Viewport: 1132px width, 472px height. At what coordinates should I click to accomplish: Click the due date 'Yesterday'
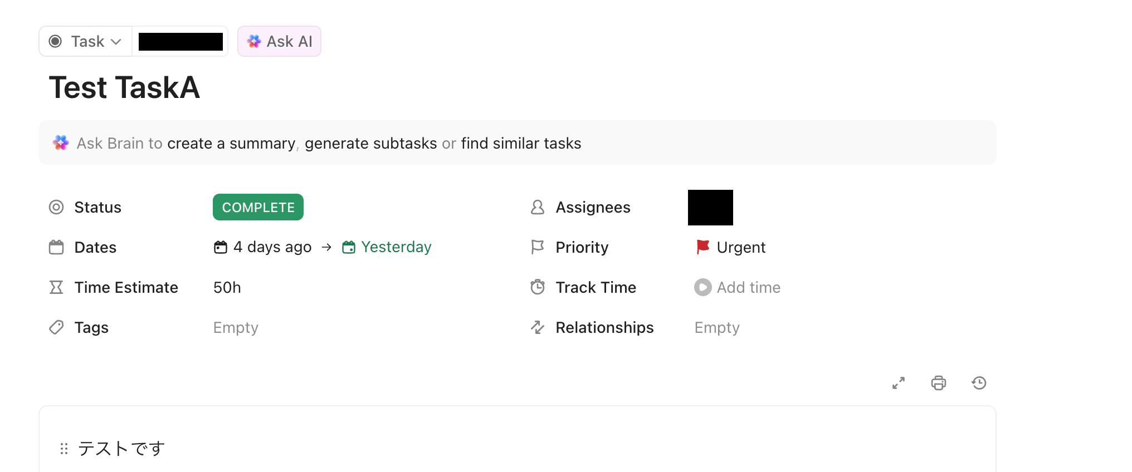point(388,247)
